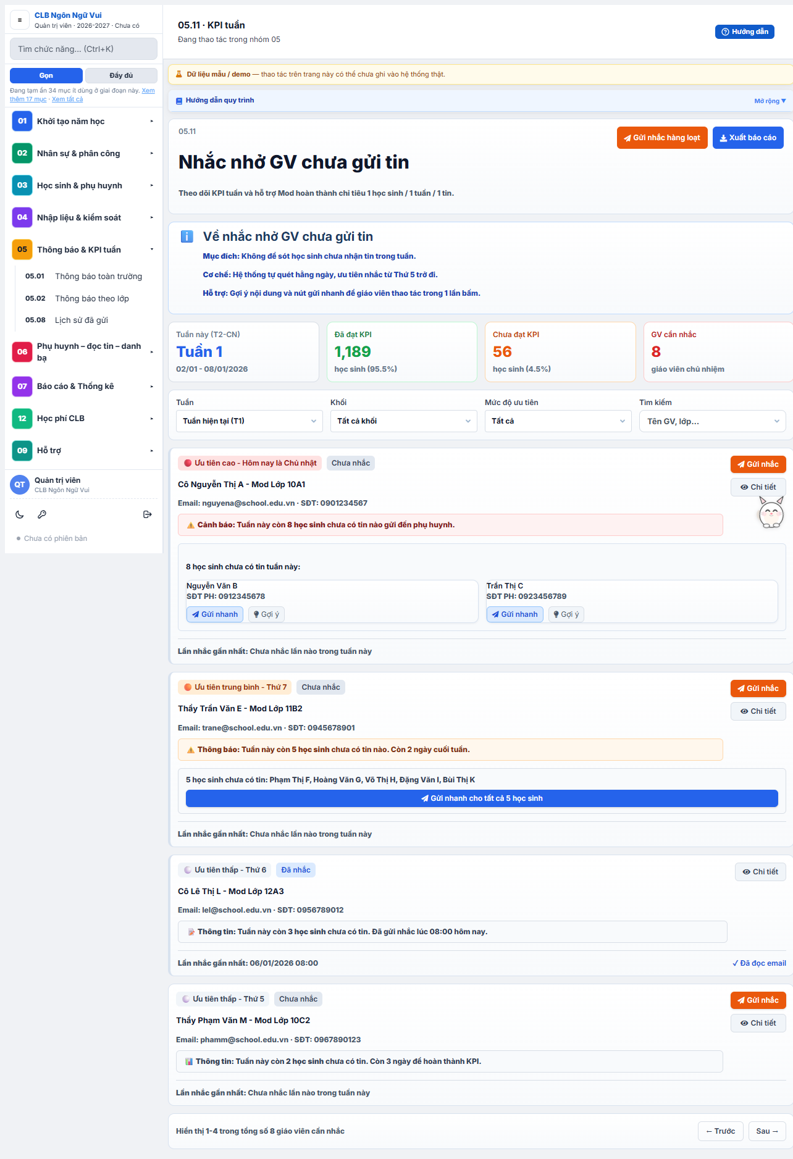
Task: View Chi tiết for Thầy Trần Văn E
Action: click(x=758, y=711)
